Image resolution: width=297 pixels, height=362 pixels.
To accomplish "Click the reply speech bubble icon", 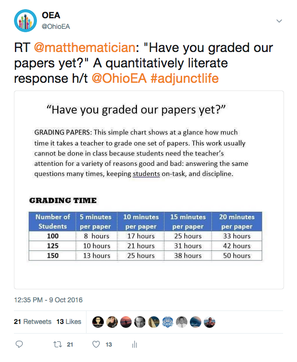I will pyautogui.click(x=19, y=344).
